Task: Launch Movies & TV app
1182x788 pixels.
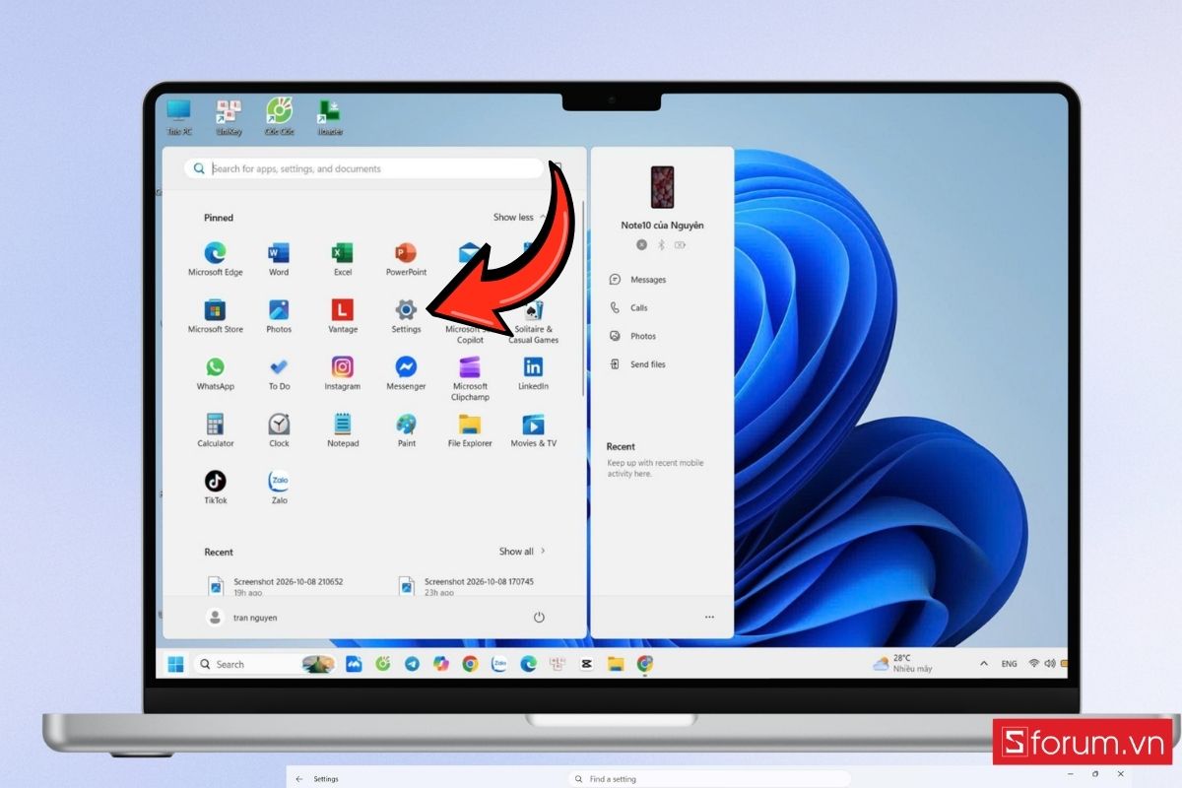Action: click(x=533, y=430)
